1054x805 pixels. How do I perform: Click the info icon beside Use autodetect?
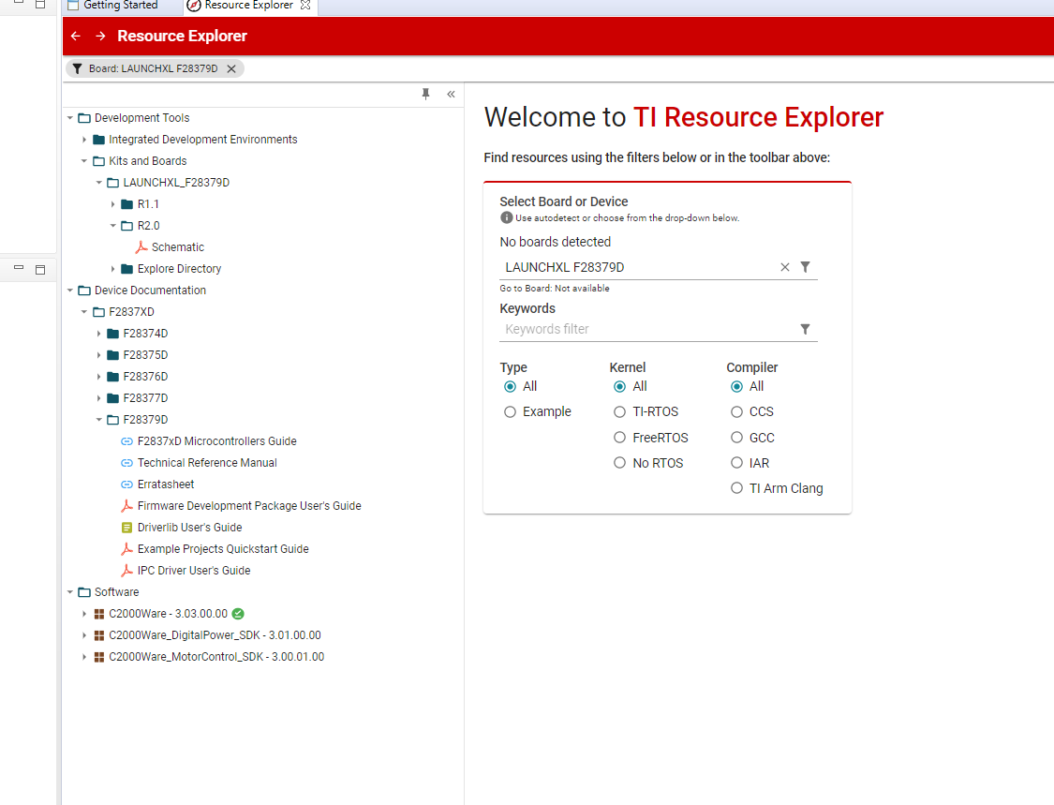[507, 217]
